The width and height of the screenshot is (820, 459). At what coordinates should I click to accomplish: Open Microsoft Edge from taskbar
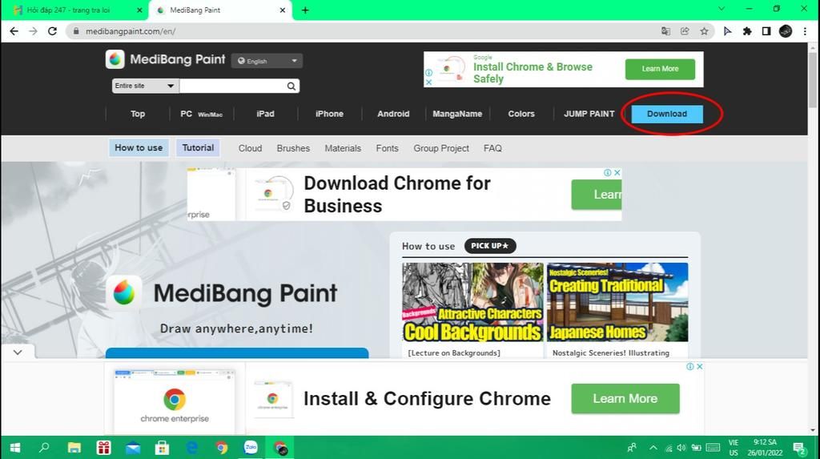point(192,448)
